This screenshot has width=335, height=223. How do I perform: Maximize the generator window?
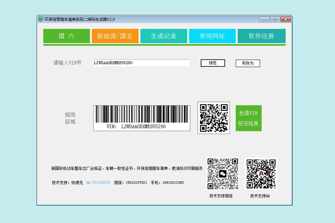pos(275,19)
